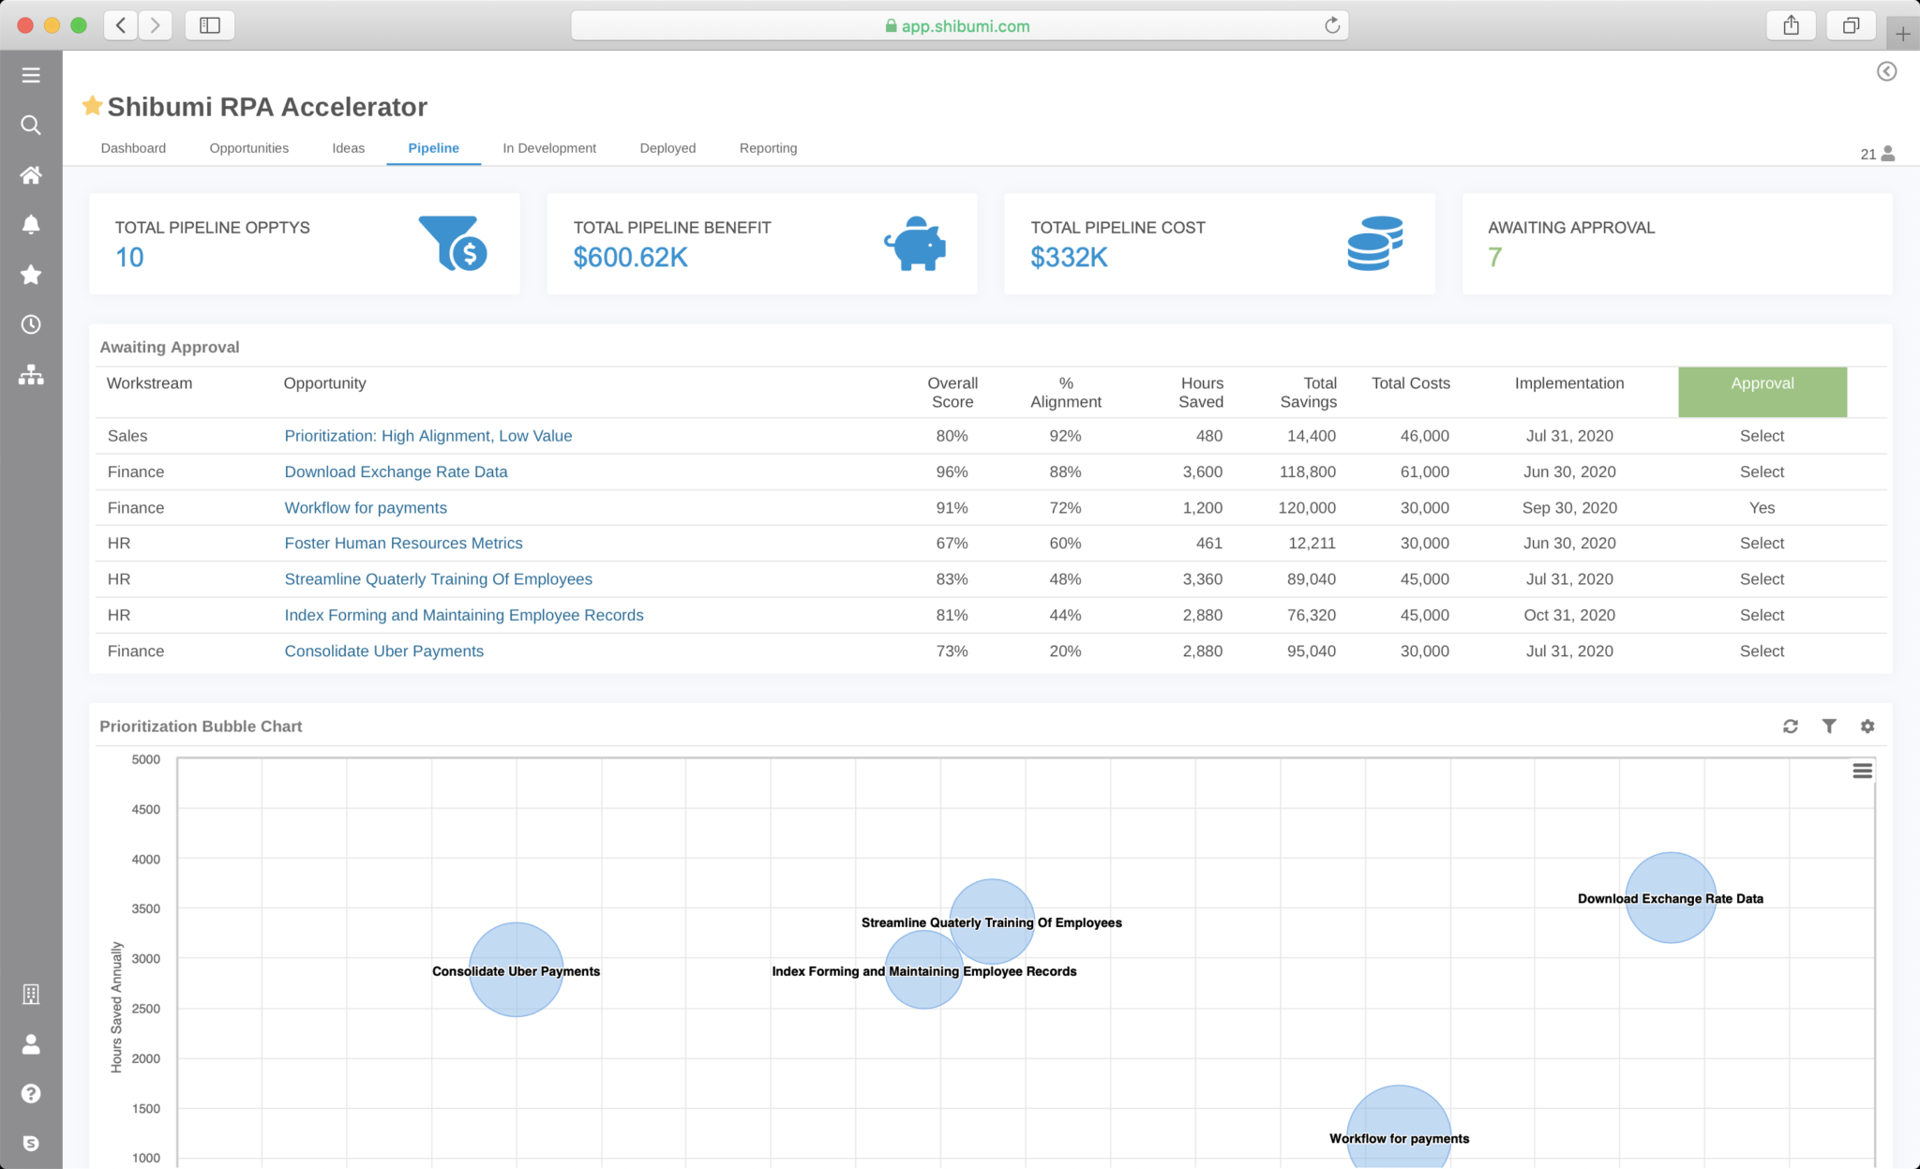
Task: Switch to the Dashboard tab
Action: 133,147
